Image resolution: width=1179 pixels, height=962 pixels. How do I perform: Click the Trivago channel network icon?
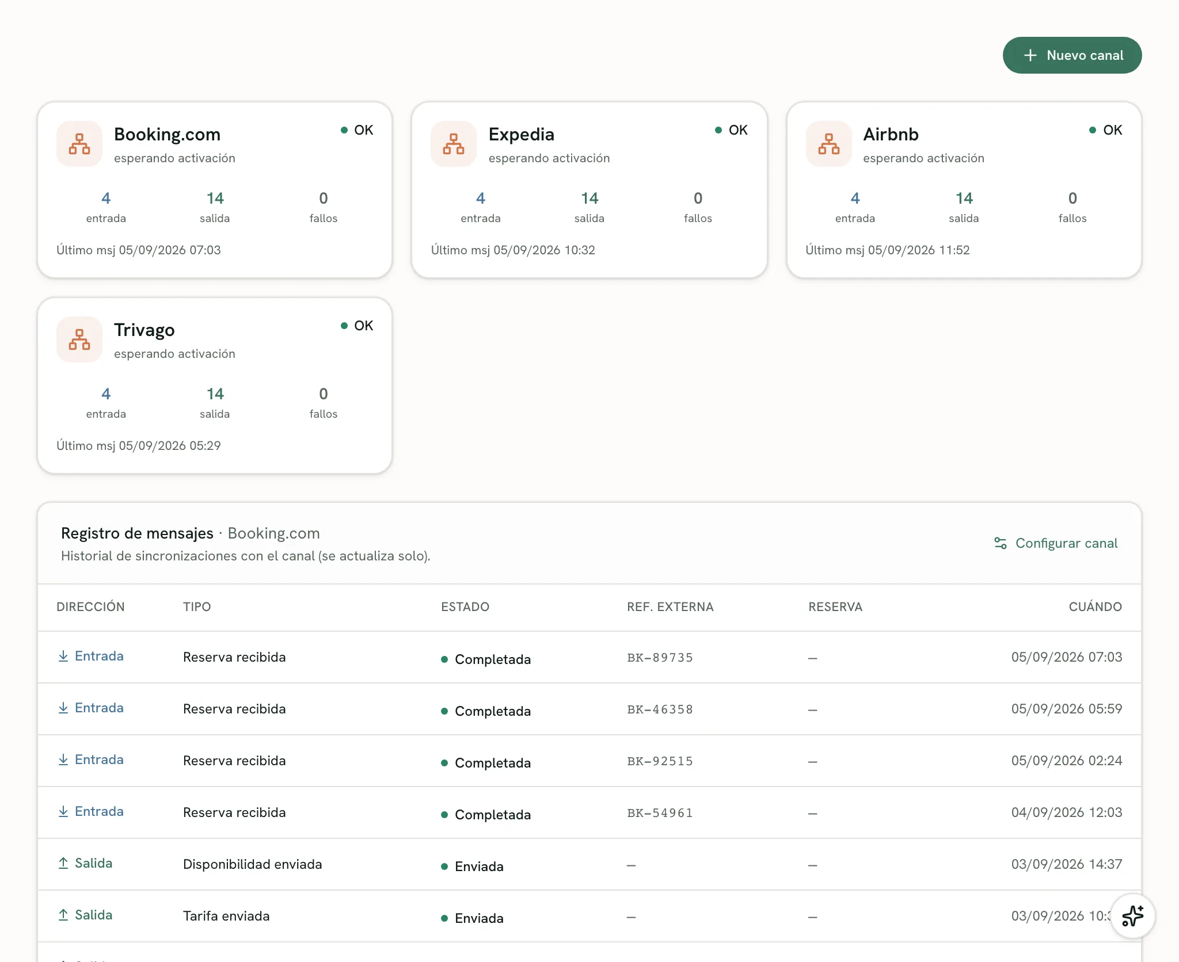click(x=79, y=339)
